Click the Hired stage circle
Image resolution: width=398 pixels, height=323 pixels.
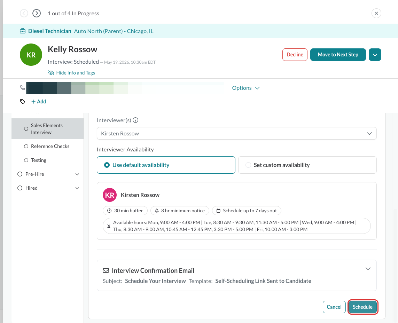pos(20,188)
